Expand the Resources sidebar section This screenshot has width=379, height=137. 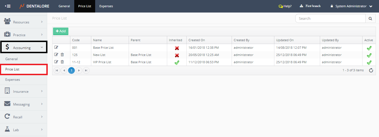point(23,22)
